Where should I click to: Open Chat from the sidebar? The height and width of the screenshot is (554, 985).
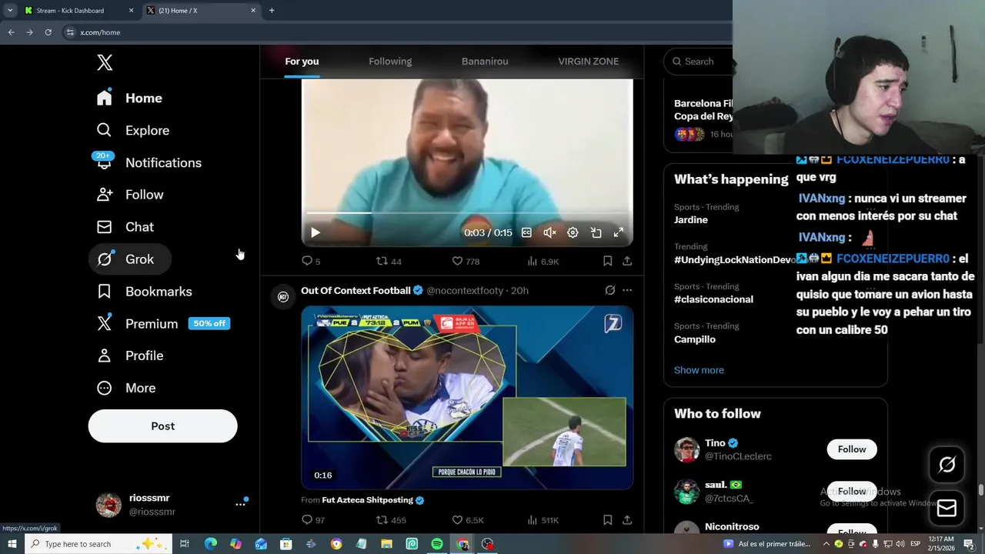pyautogui.click(x=125, y=227)
